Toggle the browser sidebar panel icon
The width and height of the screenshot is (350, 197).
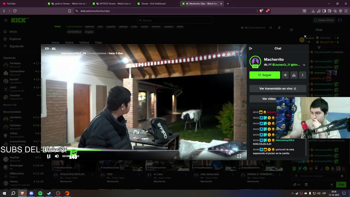[x=324, y=11]
